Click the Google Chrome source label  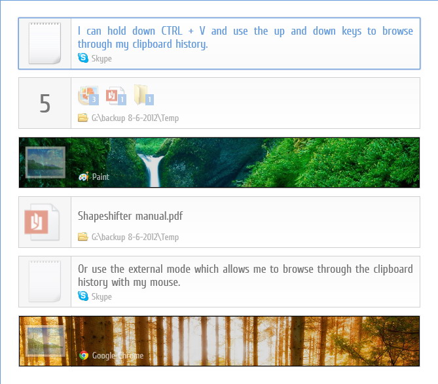[x=118, y=355]
